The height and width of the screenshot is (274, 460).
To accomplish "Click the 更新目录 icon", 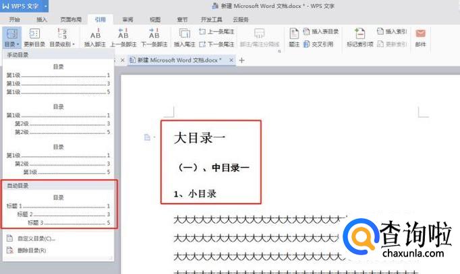I will [34, 34].
